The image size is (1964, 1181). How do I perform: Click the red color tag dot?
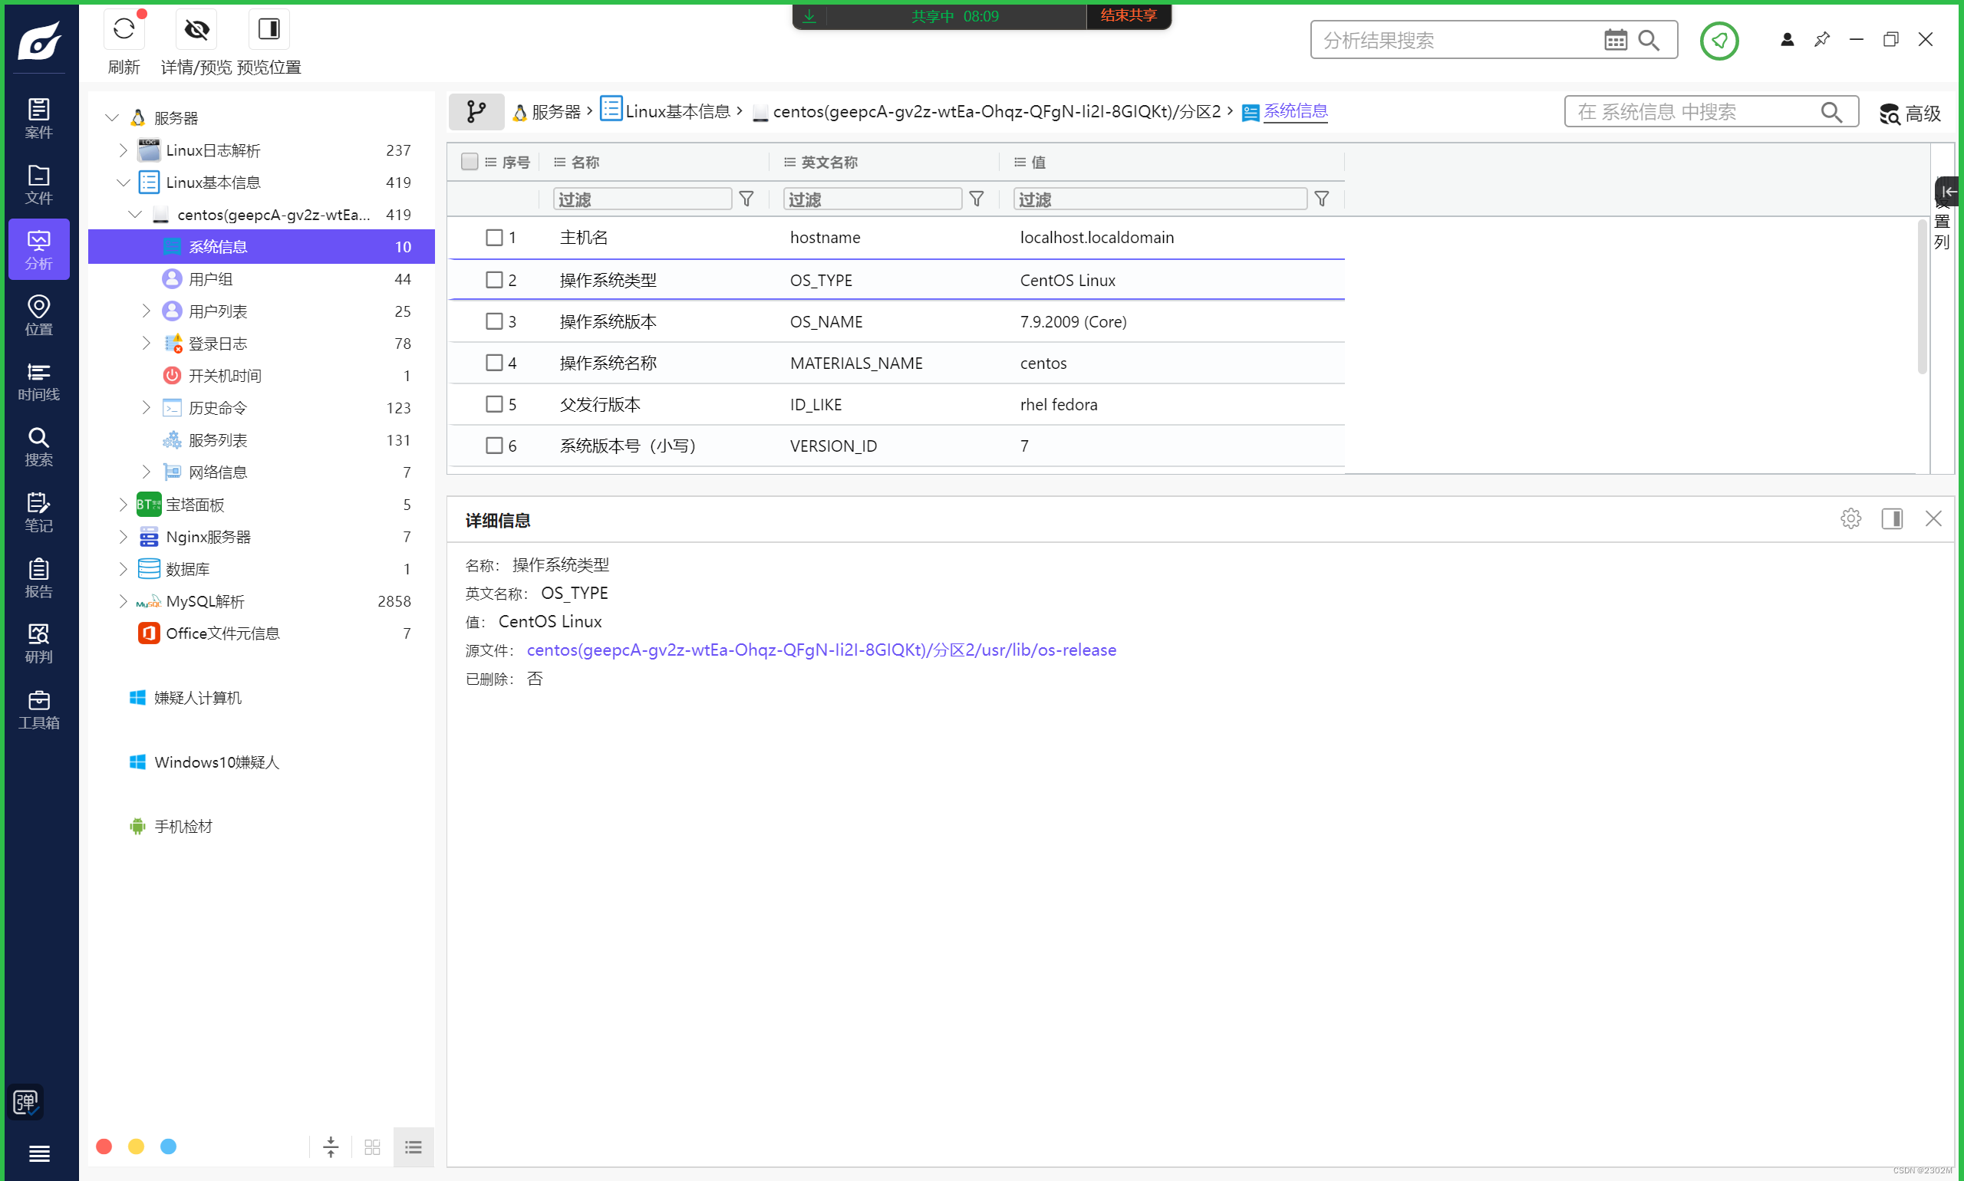click(x=104, y=1146)
